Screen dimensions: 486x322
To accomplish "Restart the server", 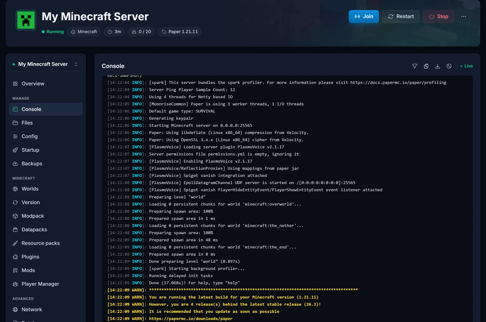I will 401,16.
